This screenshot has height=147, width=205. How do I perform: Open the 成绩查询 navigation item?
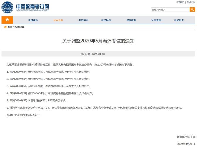tap(131, 20)
